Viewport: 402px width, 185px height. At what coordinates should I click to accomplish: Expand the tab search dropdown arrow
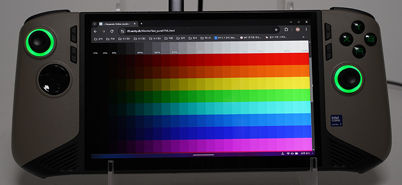[94, 24]
